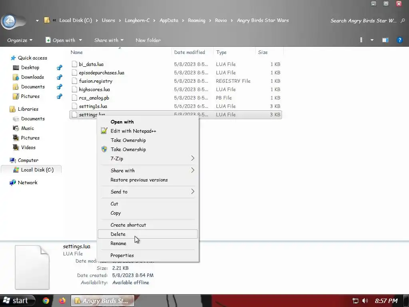Click the Notepad++ icon in context menu
Viewport: 409px width, 307px height.
tap(104, 131)
